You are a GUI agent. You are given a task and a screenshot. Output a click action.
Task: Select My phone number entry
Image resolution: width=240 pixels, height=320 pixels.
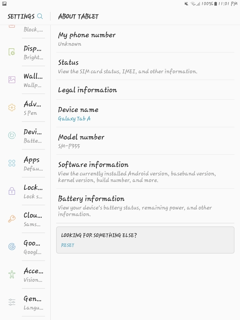pyautogui.click(x=145, y=39)
